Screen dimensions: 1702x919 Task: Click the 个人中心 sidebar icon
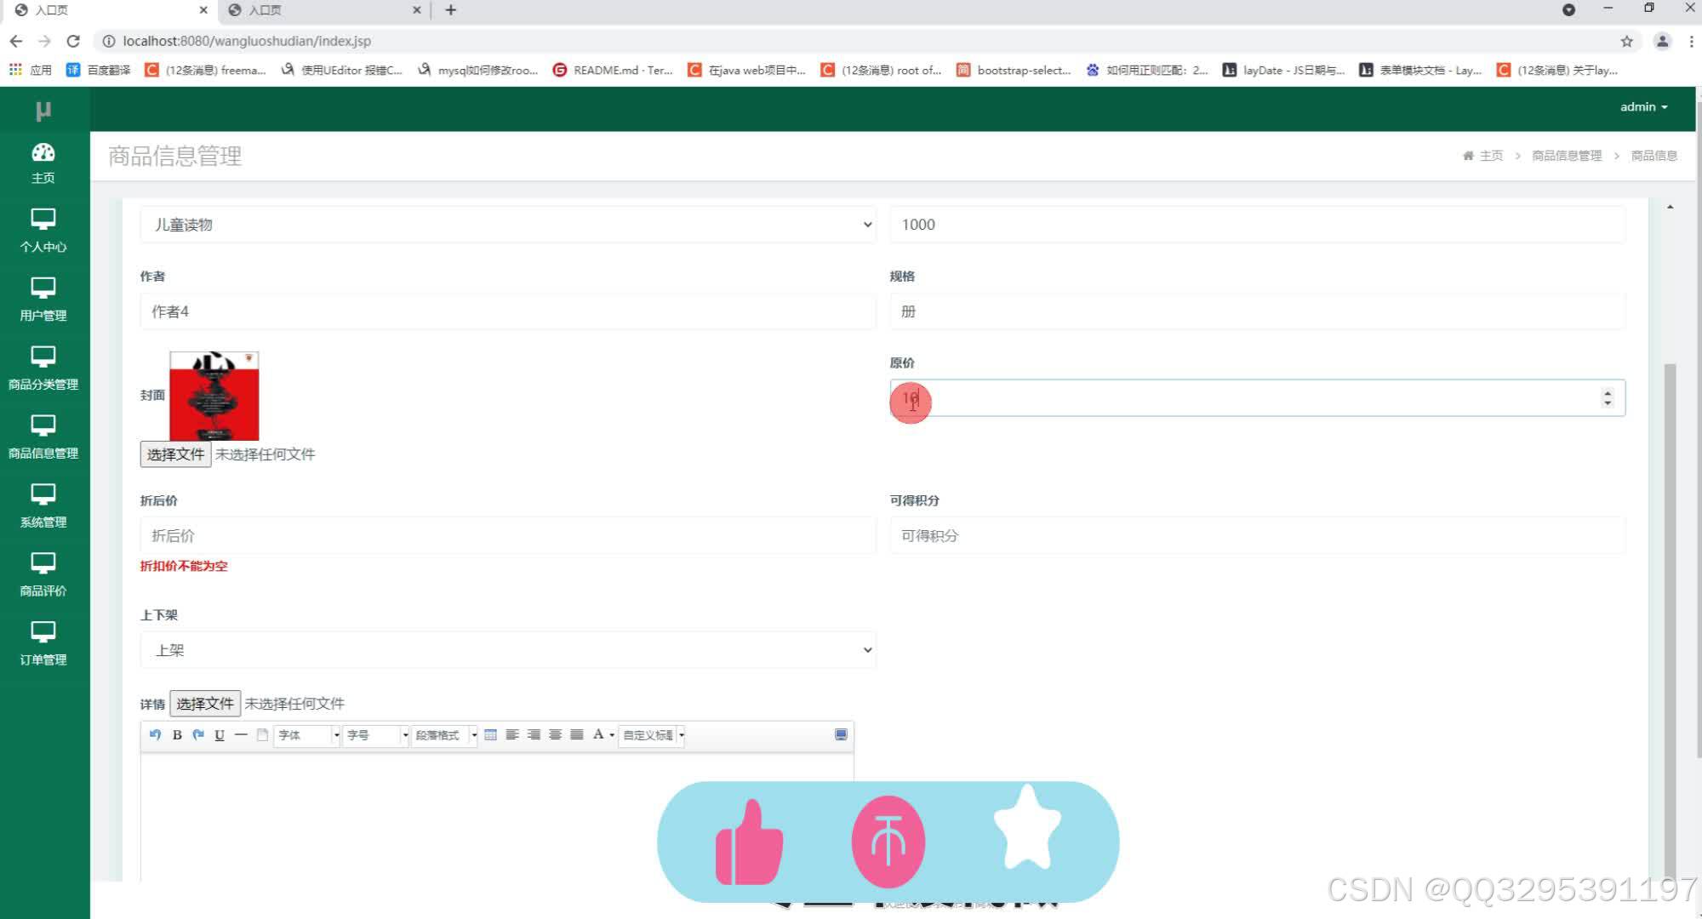43,232
